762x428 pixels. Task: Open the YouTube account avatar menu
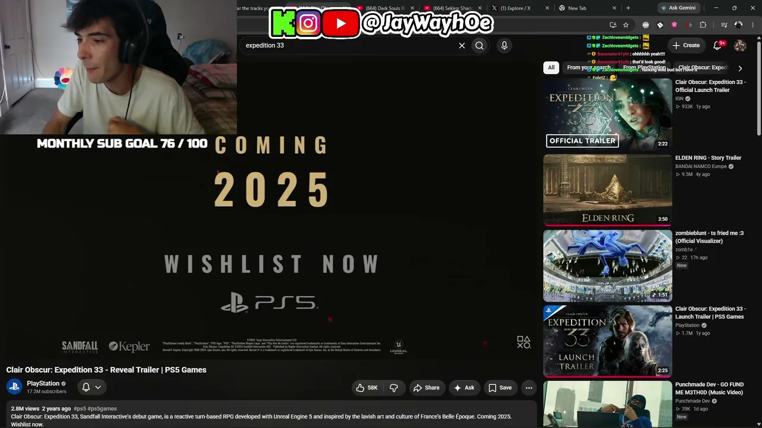pos(740,45)
